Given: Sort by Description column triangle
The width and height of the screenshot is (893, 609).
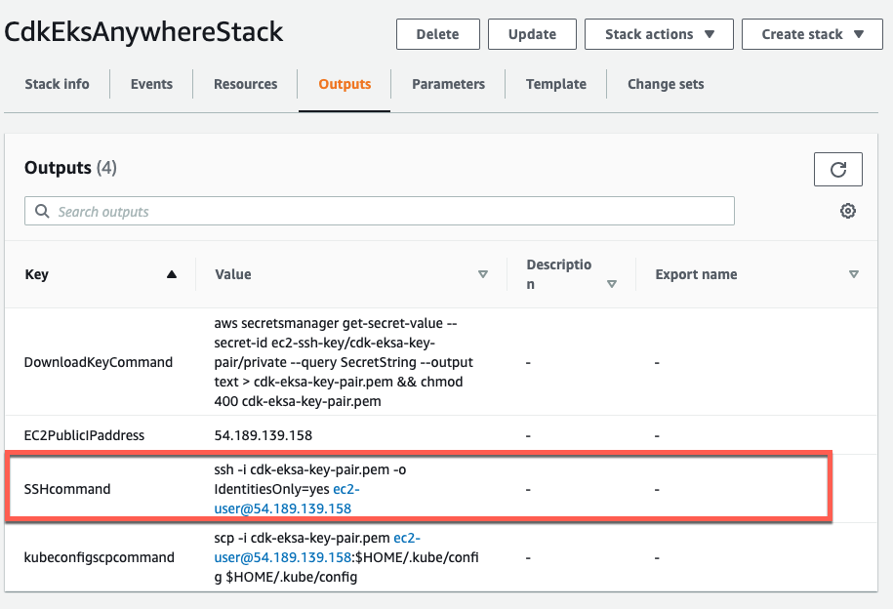Looking at the screenshot, I should click(612, 284).
